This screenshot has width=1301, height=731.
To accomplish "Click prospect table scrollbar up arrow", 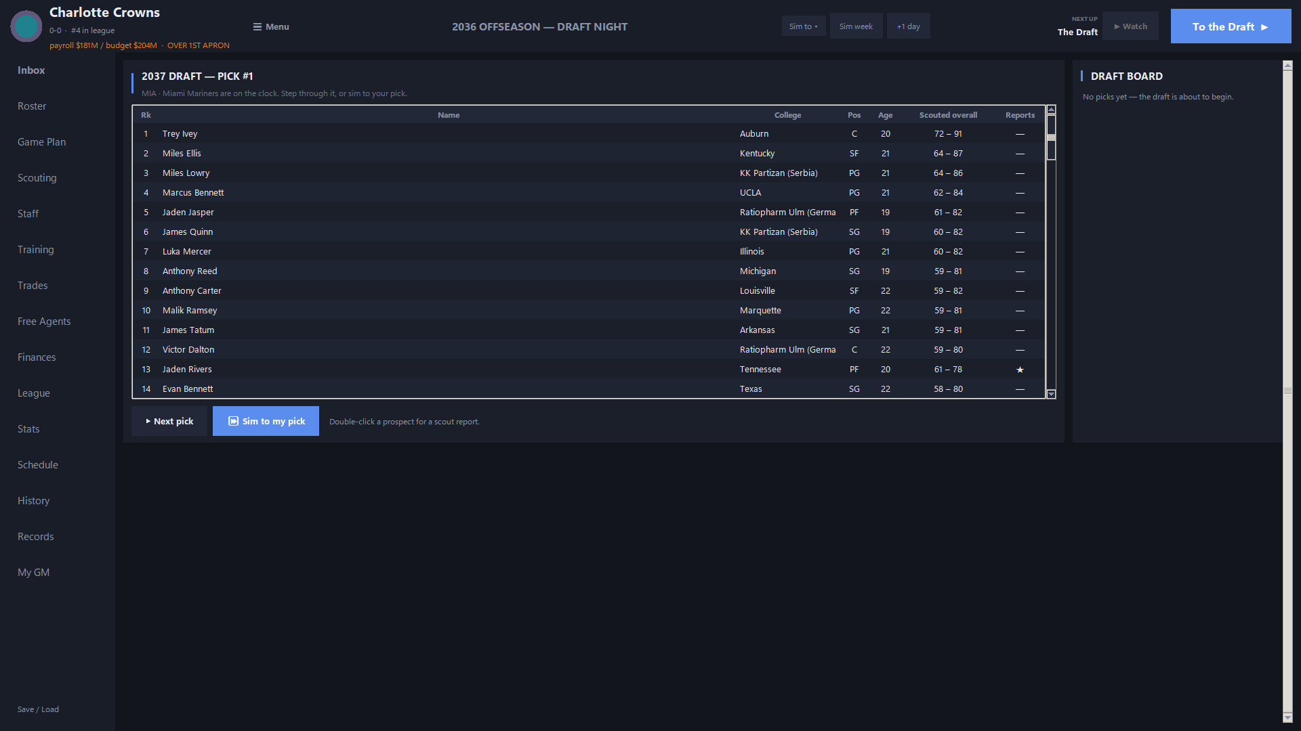I will tap(1051, 110).
